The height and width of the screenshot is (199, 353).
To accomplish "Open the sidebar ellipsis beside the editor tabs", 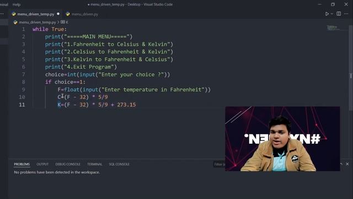I will pyautogui.click(x=2, y=14).
